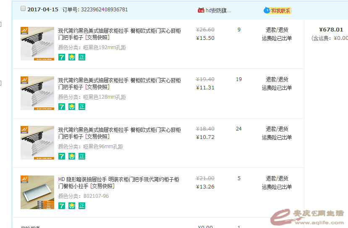Click the 7-day return icon for B02107-96 item
Screen dimensions: 348x228
[x=62, y=206]
